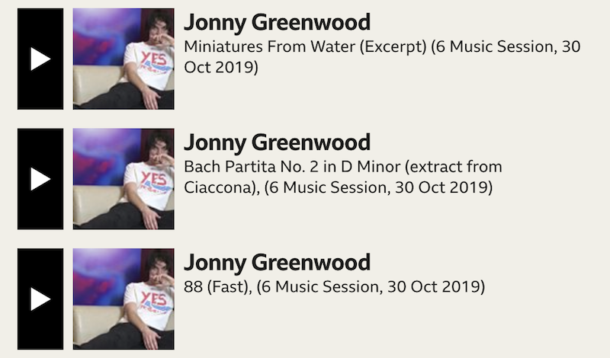
Task: Click Jonny Greenwood heading above Miniatures From Water
Action: tap(277, 23)
